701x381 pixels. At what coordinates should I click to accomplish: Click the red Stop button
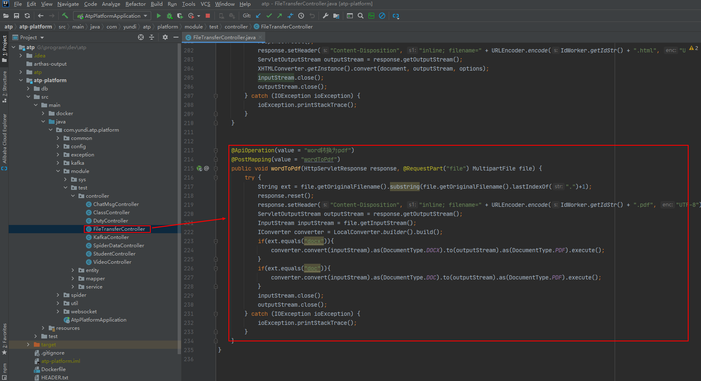pyautogui.click(x=208, y=16)
